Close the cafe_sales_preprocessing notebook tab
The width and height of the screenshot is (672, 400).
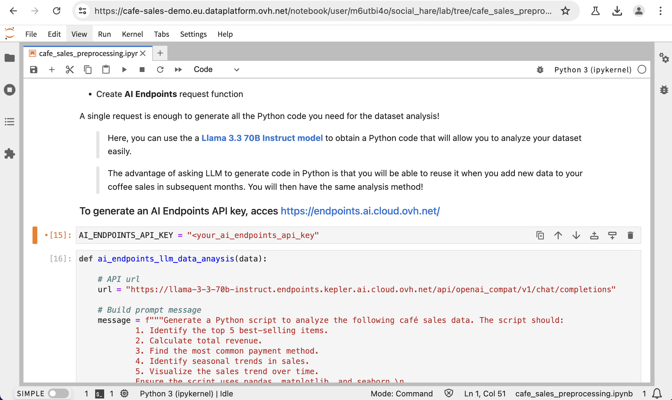click(143, 53)
